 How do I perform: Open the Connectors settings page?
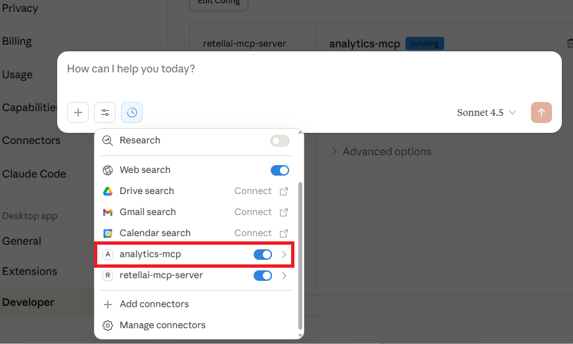pos(31,141)
